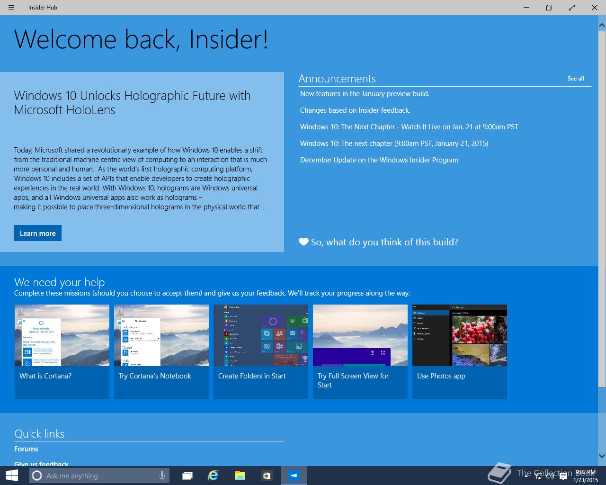The height and width of the screenshot is (485, 606).
Task: Click 'We need your help' heading
Action: (x=60, y=282)
